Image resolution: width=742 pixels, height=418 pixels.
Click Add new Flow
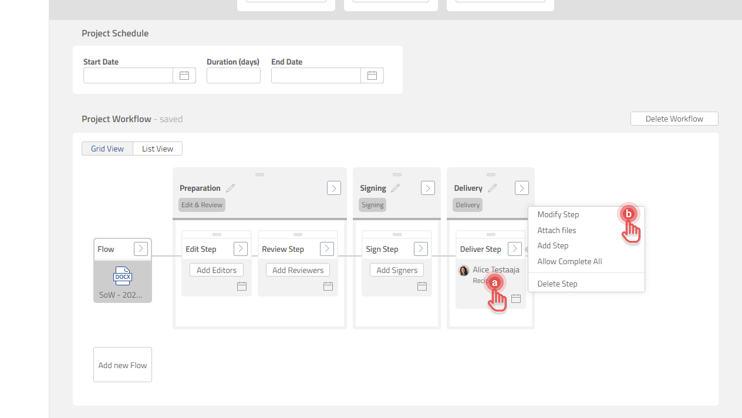(x=122, y=365)
